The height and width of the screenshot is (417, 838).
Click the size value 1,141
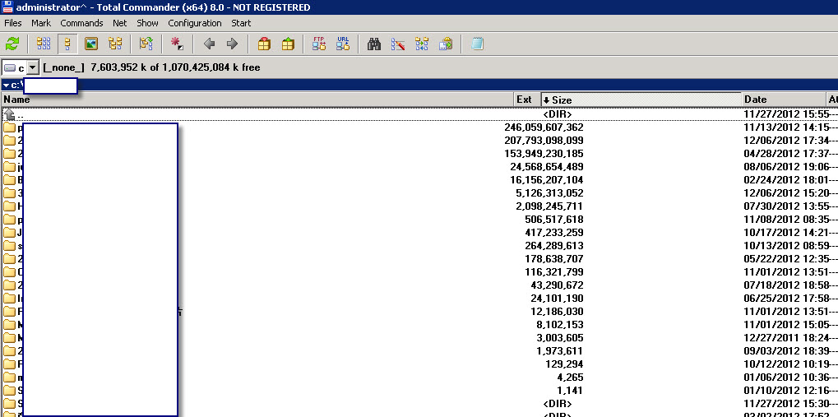pyautogui.click(x=570, y=390)
